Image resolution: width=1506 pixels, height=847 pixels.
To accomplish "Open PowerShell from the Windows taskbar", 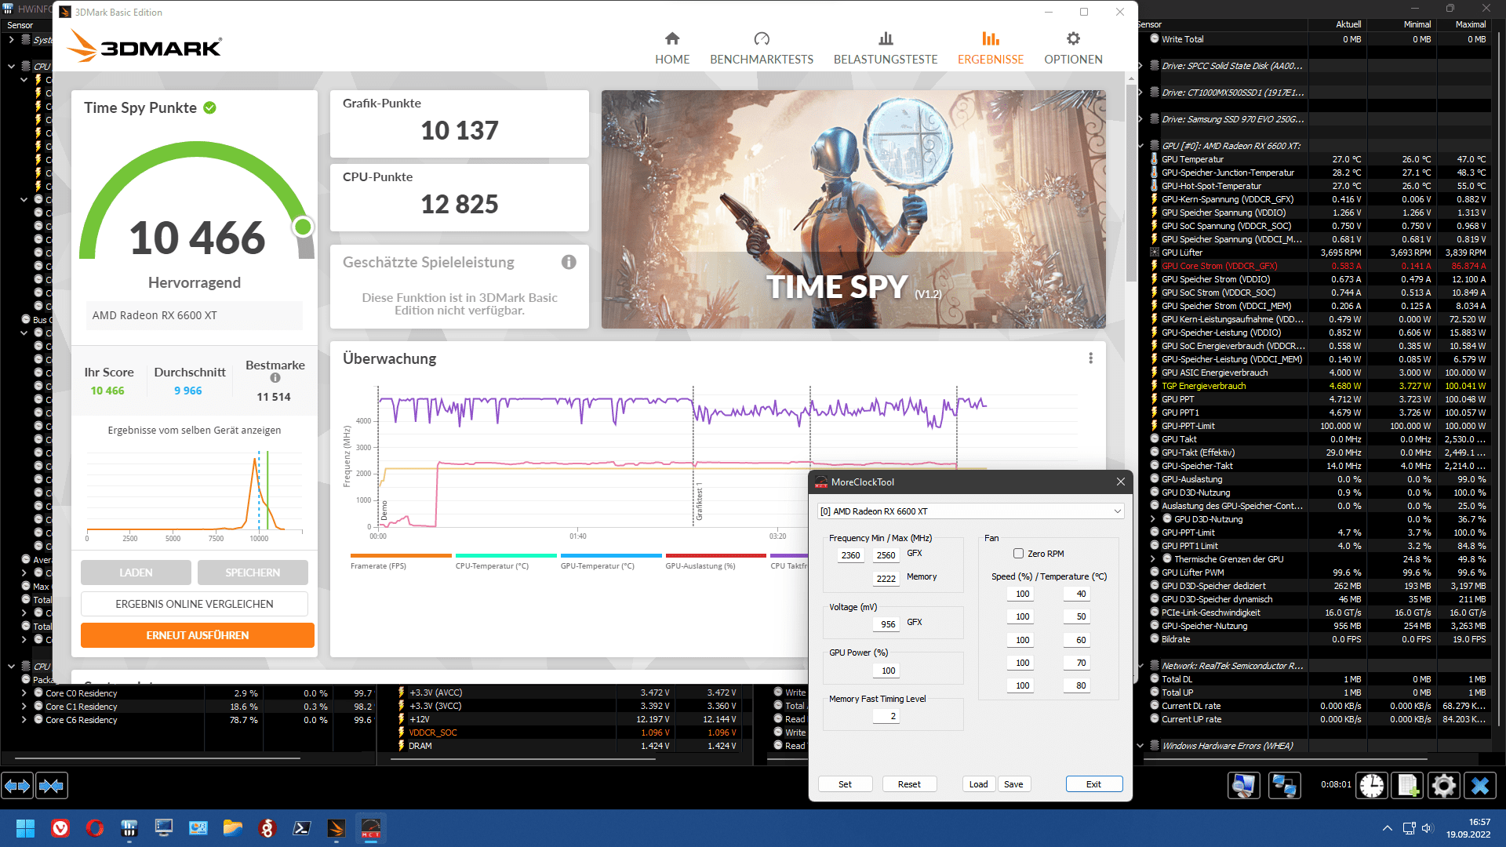I will point(302,828).
